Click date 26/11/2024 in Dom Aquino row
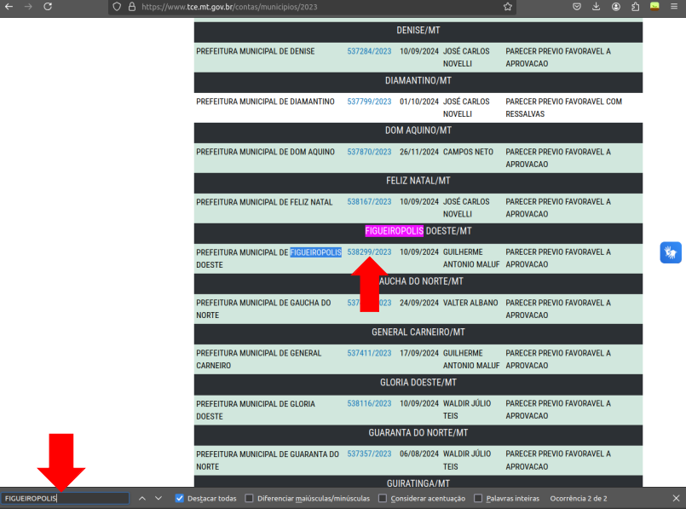 (419, 152)
